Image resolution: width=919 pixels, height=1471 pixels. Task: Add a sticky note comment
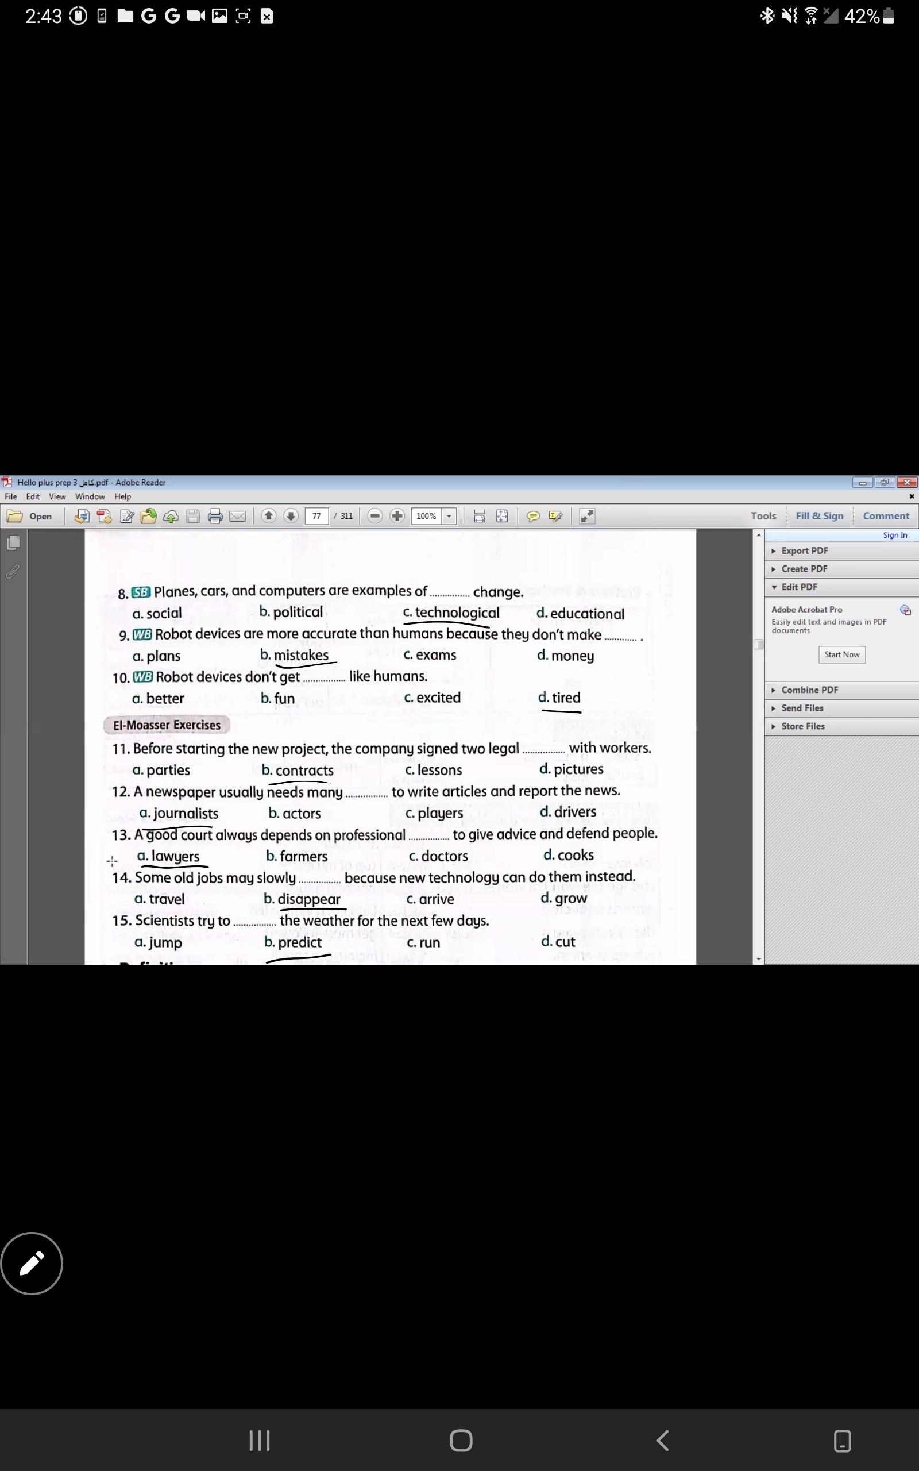coord(533,516)
